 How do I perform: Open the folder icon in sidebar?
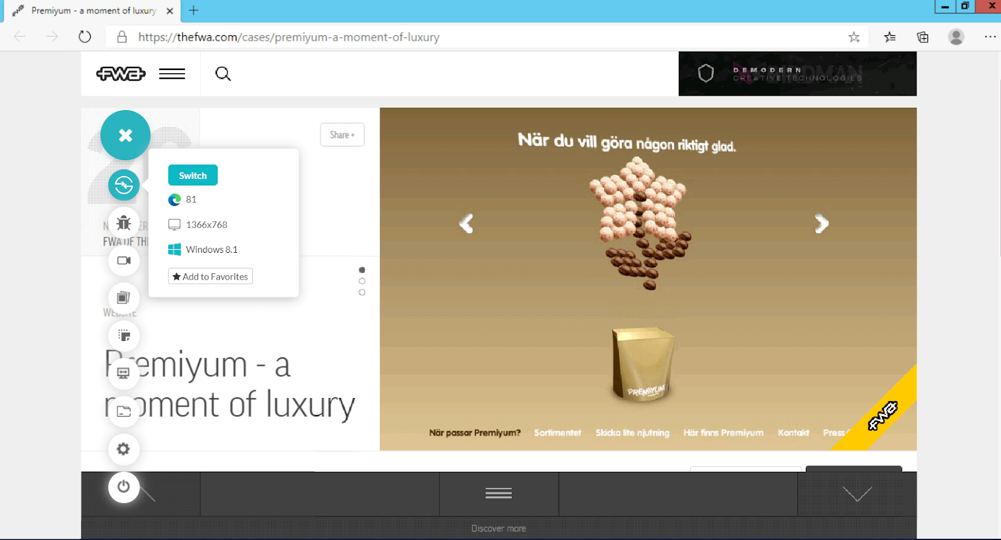124,411
